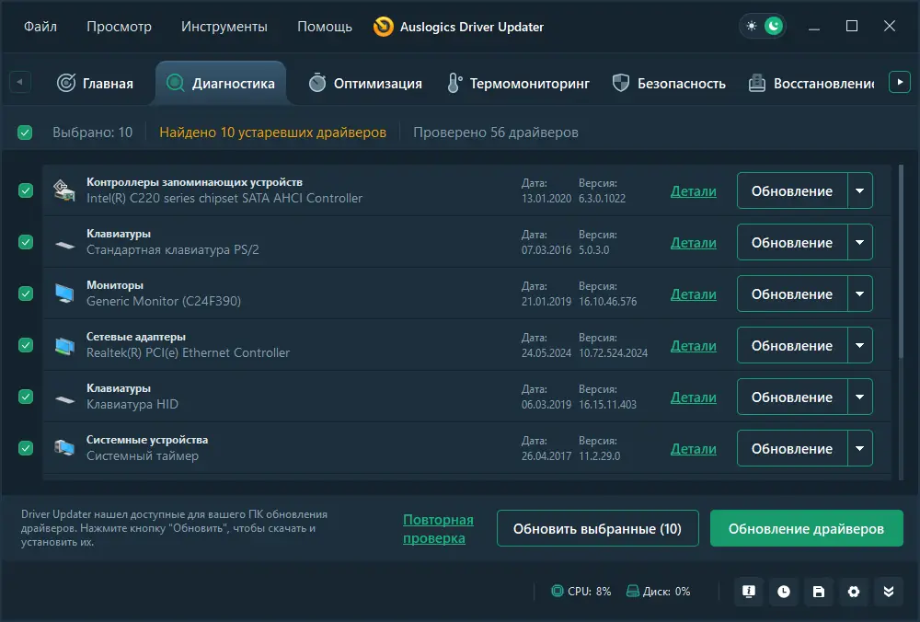The image size is (920, 622).
Task: Click the clock scheduler icon
Action: [784, 592]
